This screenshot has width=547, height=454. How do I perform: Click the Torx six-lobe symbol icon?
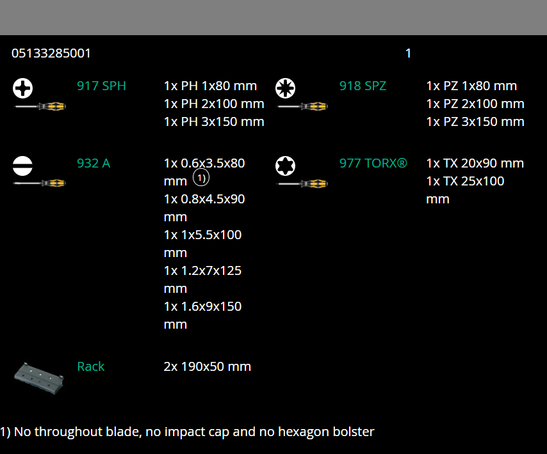[x=285, y=166]
